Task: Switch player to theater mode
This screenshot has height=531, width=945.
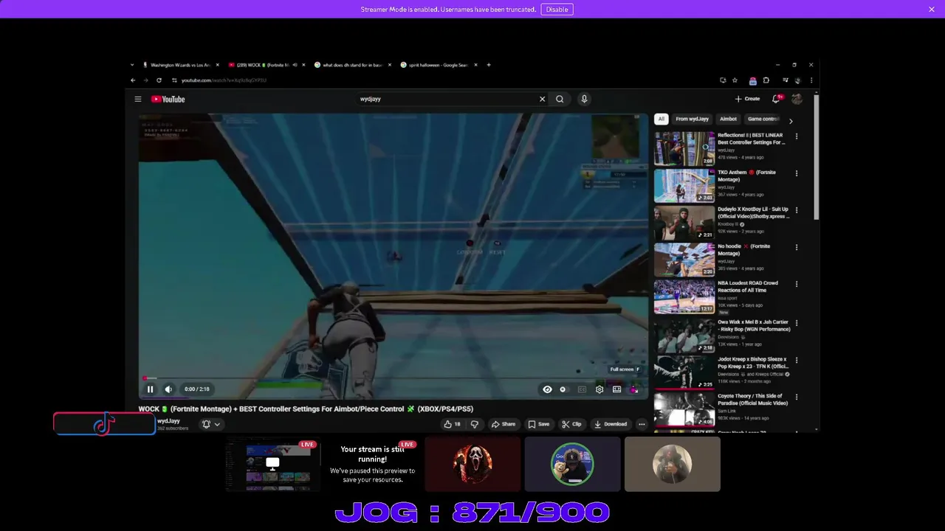Action: pyautogui.click(x=616, y=389)
